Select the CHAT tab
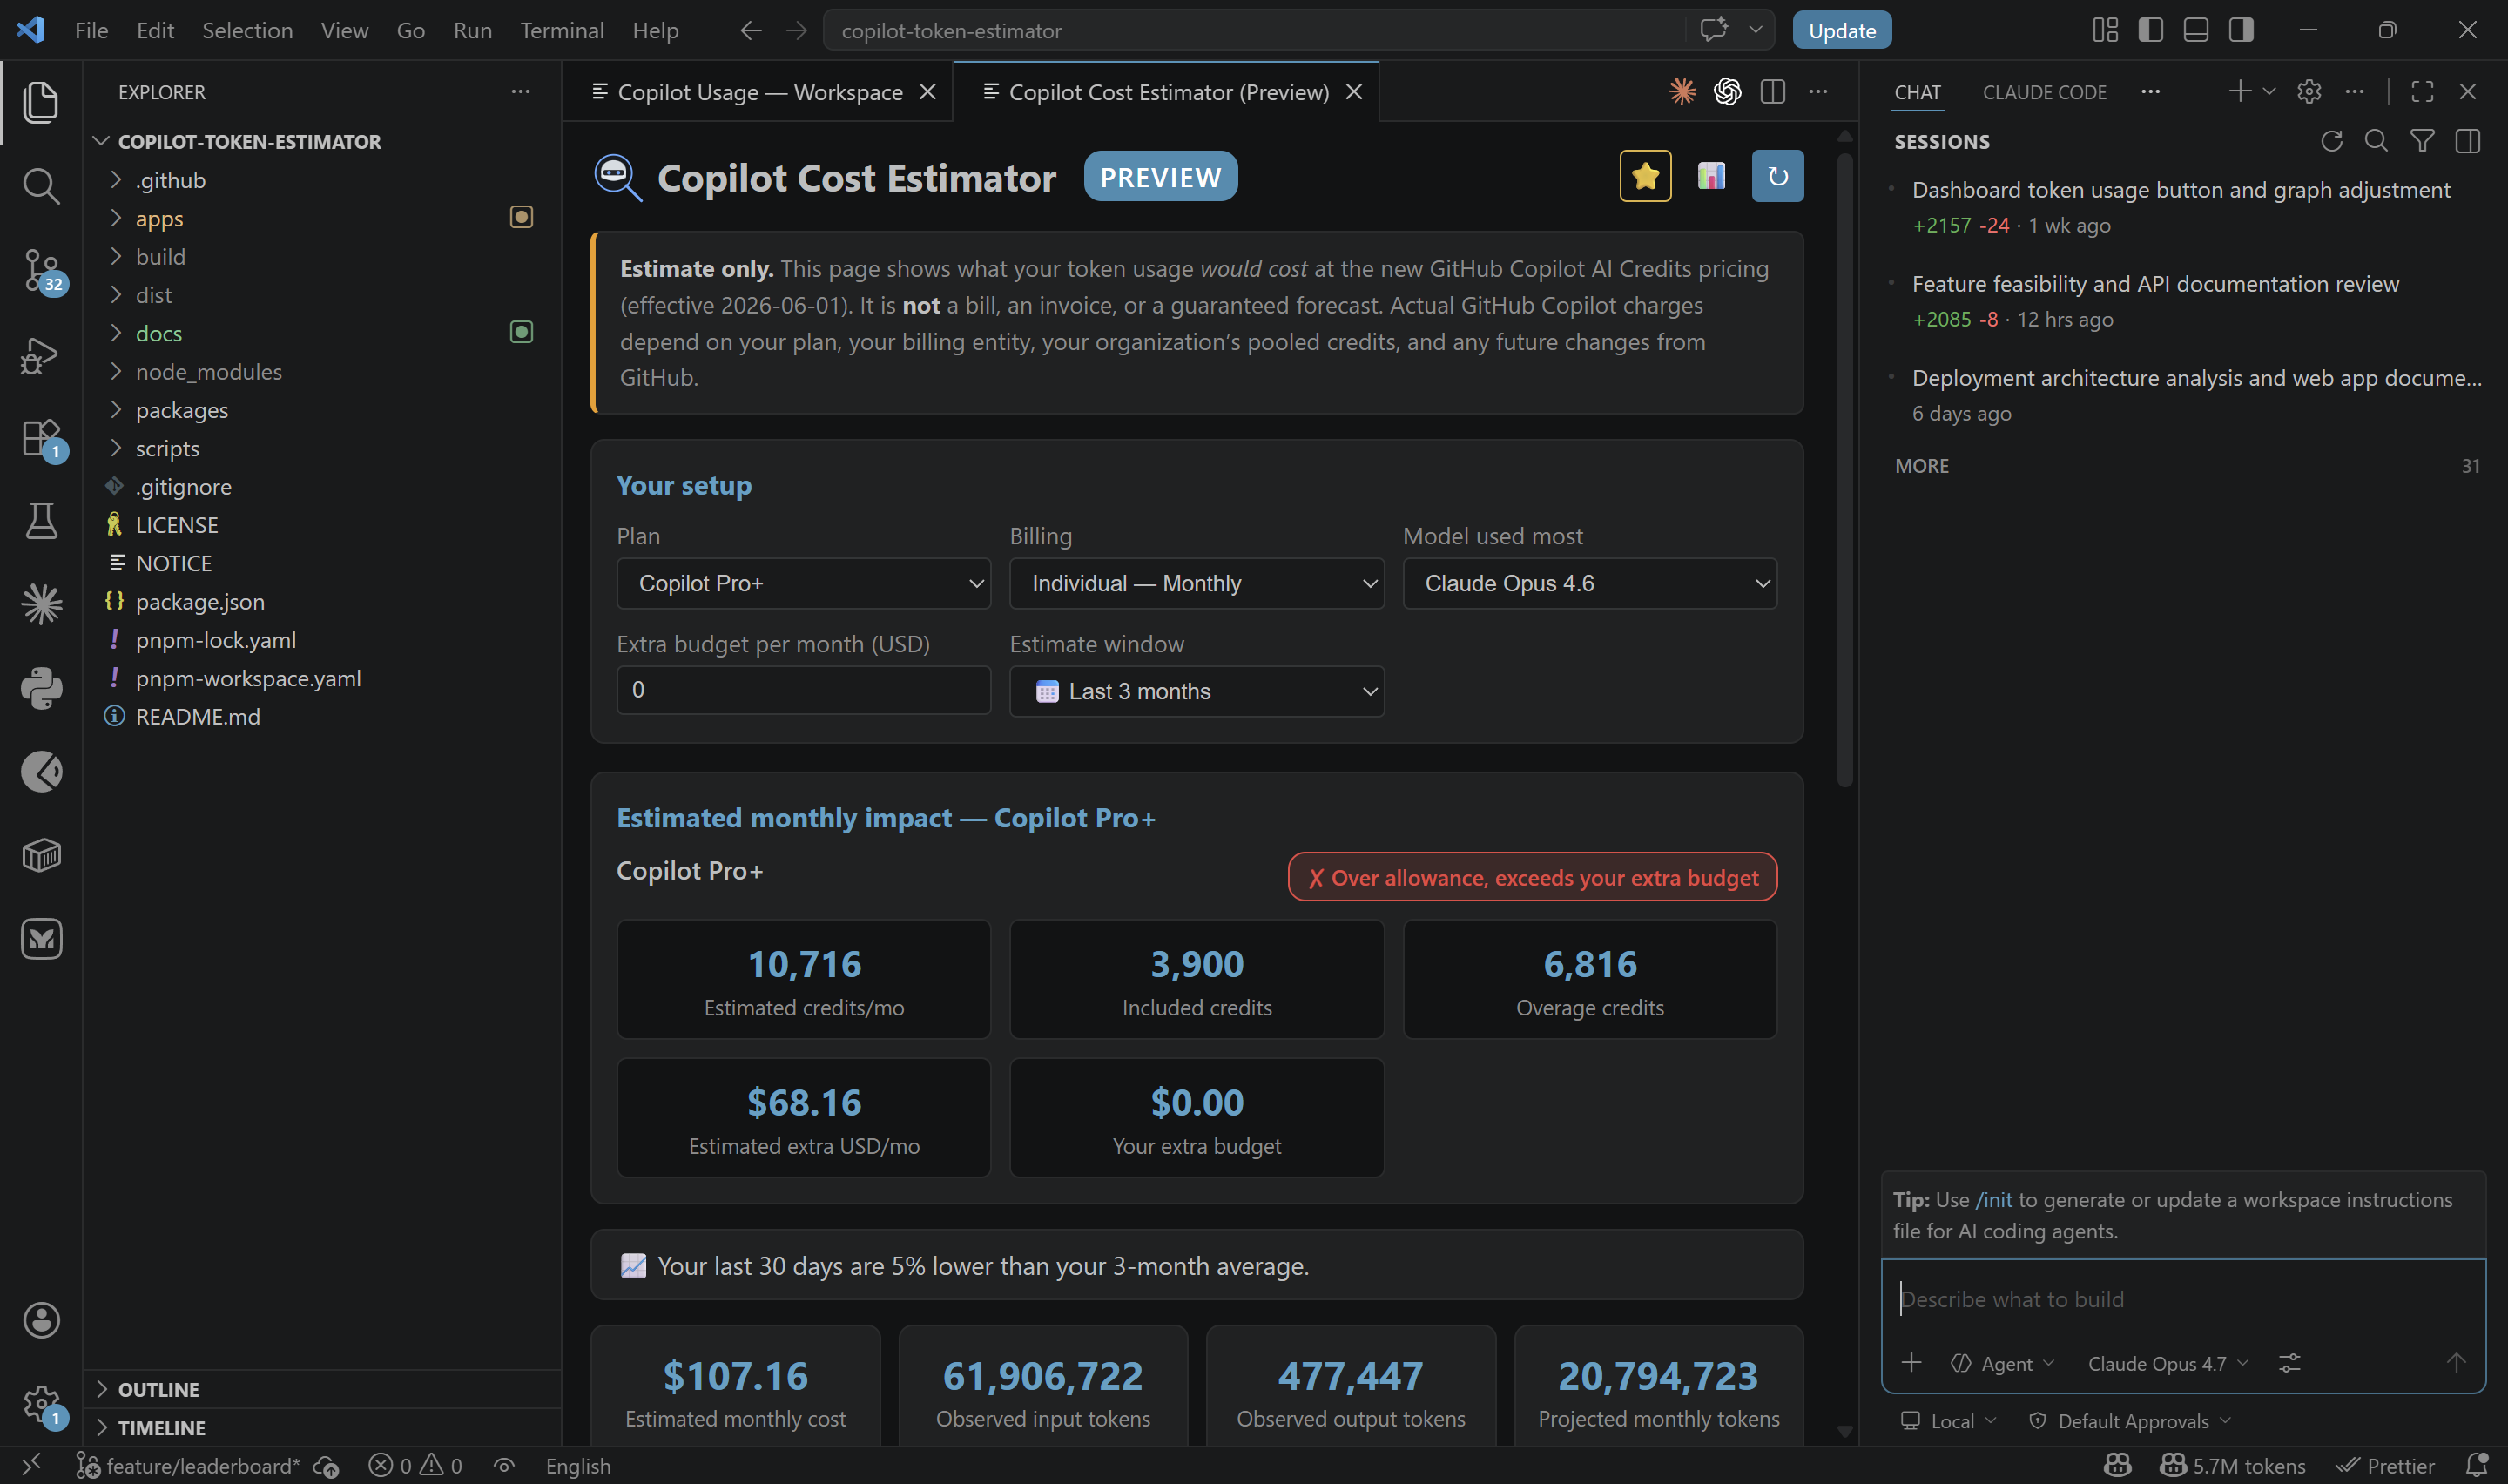2508x1484 pixels. click(1918, 91)
